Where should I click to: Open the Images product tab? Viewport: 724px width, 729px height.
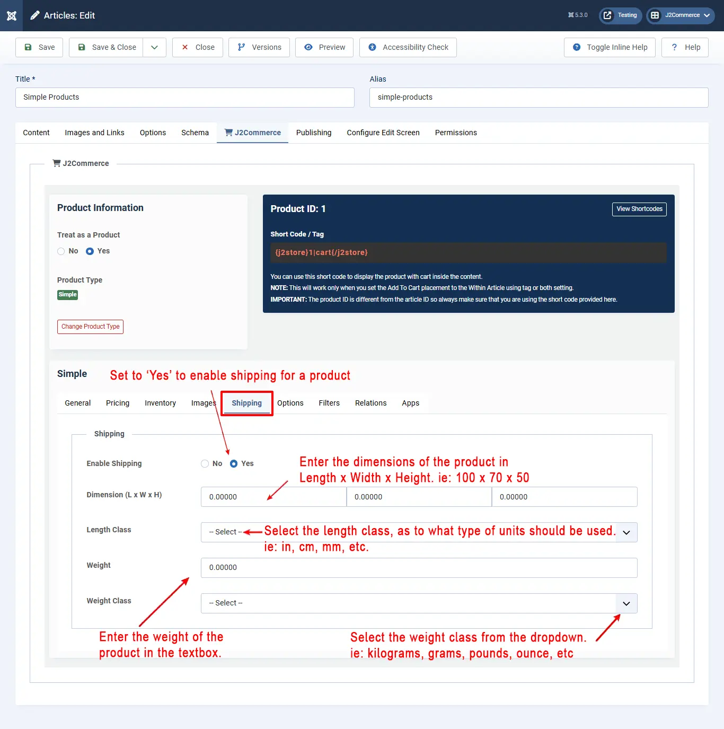(204, 403)
